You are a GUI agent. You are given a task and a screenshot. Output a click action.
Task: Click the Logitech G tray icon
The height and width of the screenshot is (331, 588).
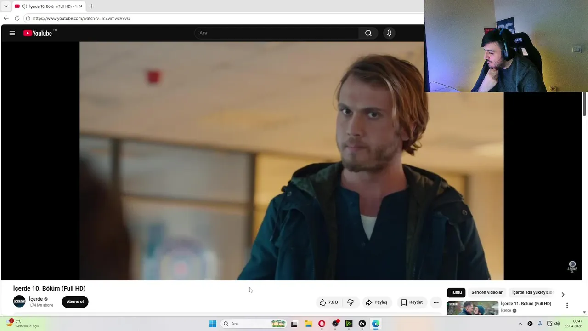tap(530, 324)
